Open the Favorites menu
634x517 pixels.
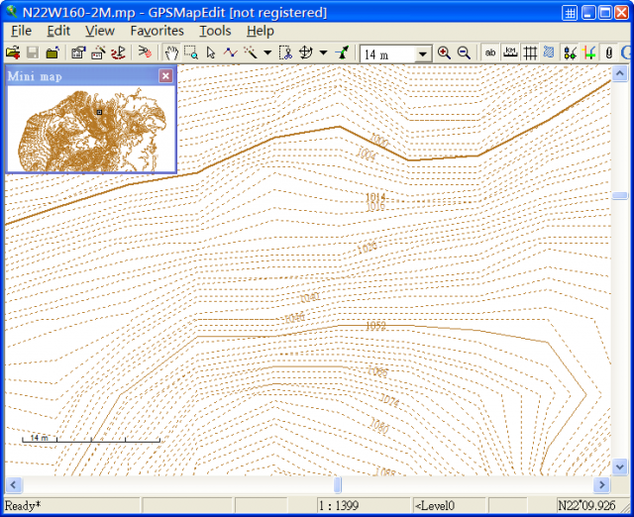point(157,31)
